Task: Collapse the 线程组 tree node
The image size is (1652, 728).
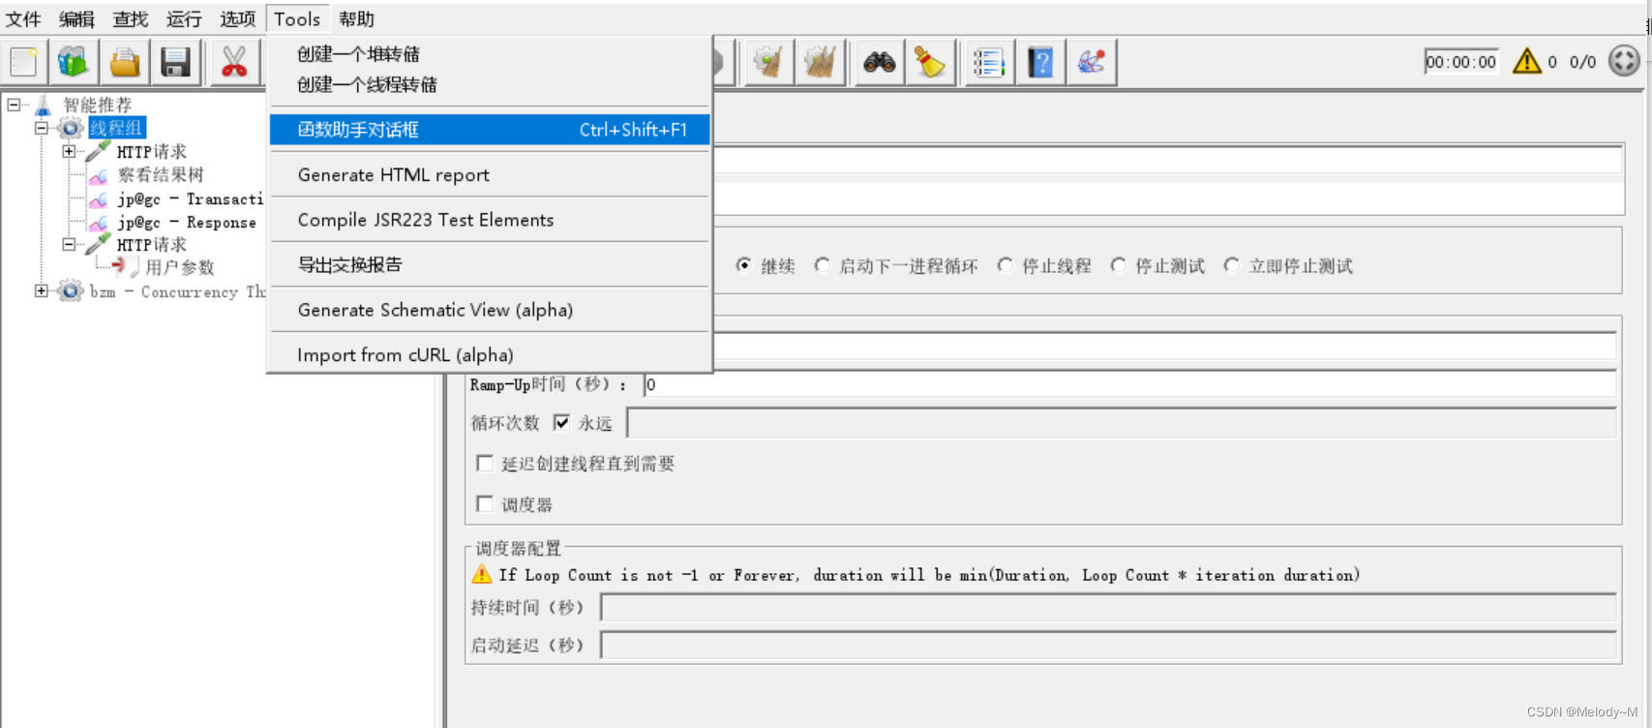Action: pos(42,128)
